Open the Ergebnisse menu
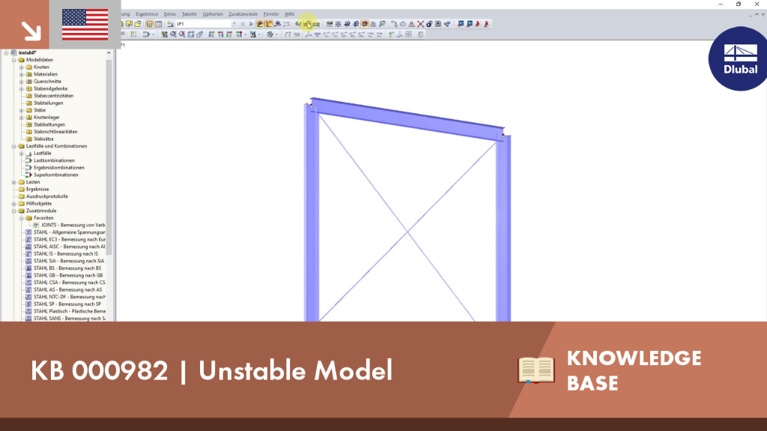This screenshot has width=767, height=431. click(147, 14)
